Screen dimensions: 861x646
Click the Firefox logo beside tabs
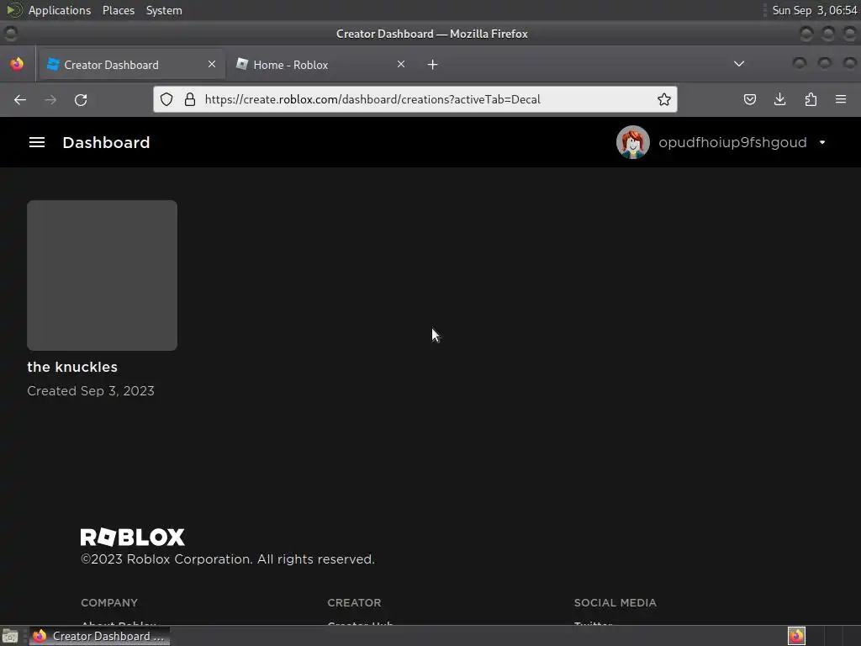click(x=17, y=64)
